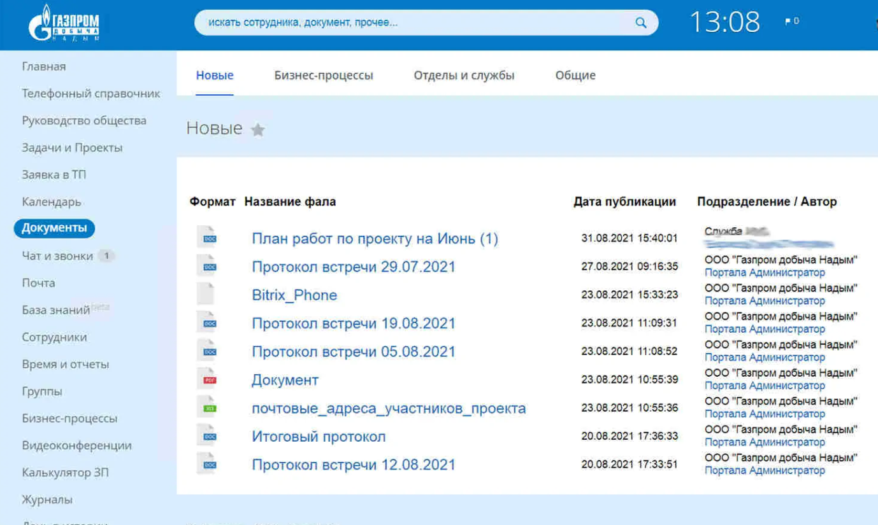Switch to the Бизнес-процессы tab
This screenshot has height=525, width=878.
pyautogui.click(x=324, y=75)
